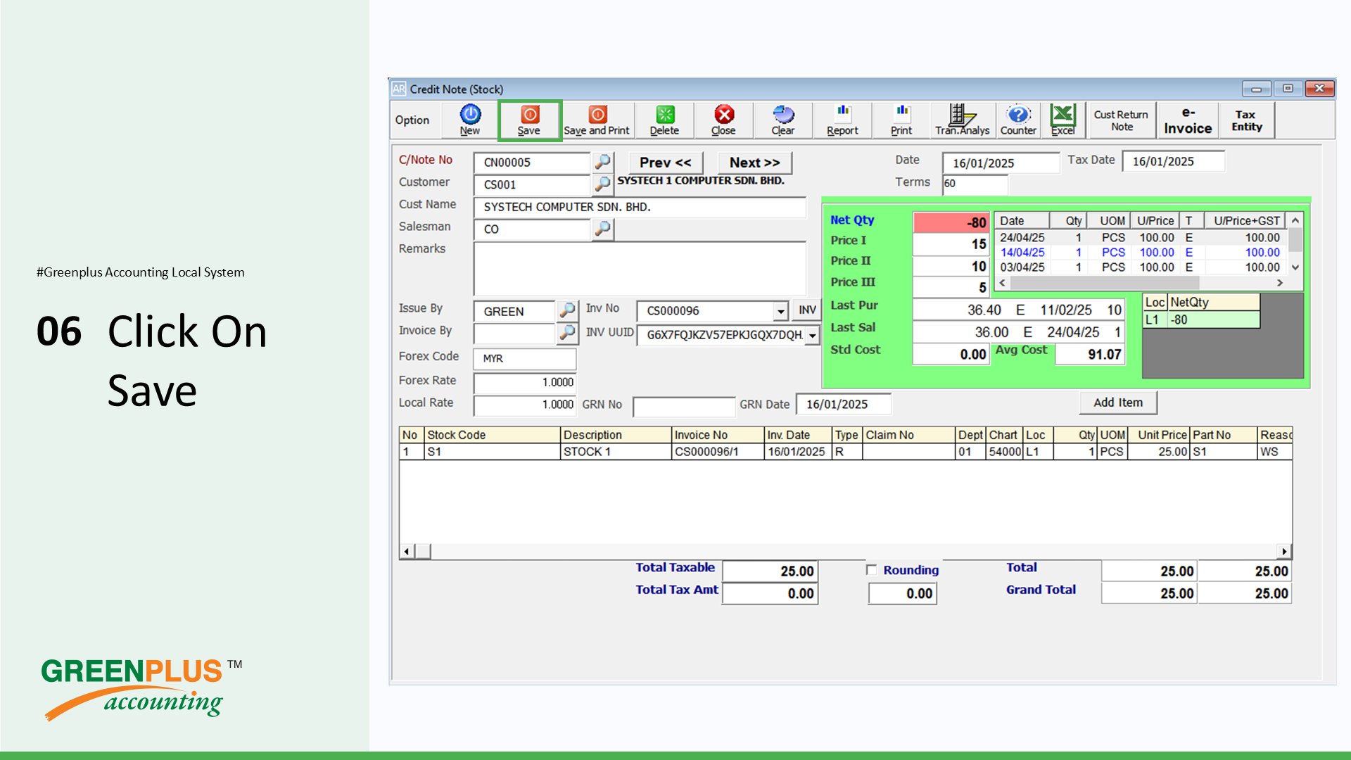1351x760 pixels.
Task: Click the empty Invoice By field
Action: [514, 334]
